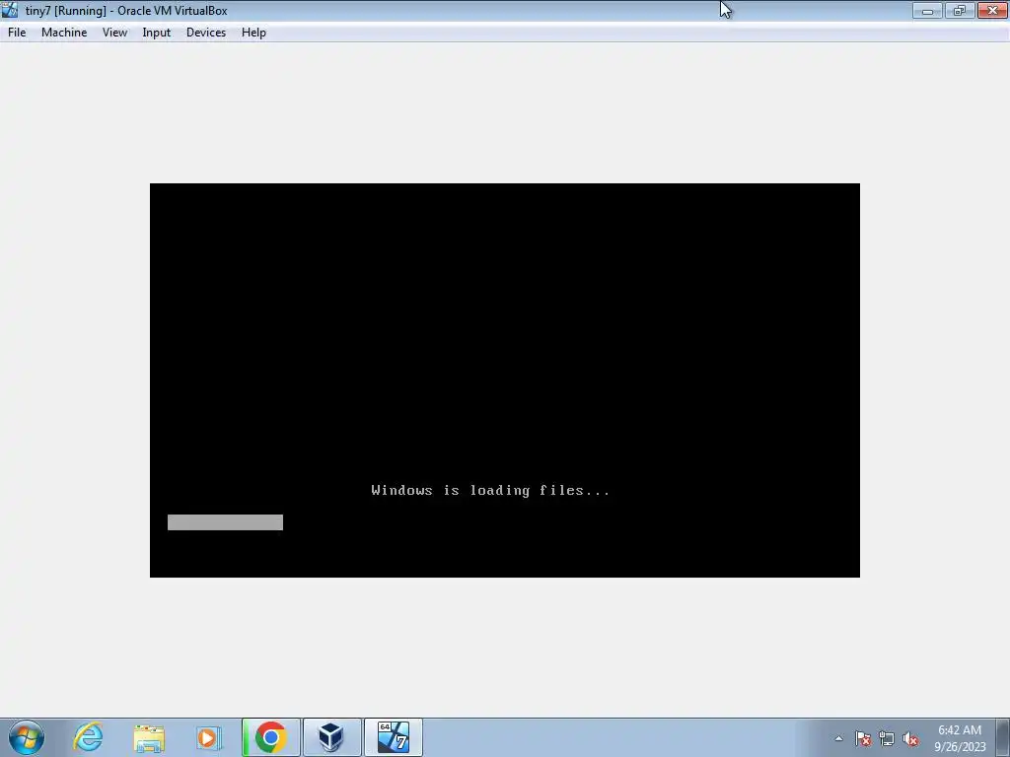Open the Devices menu
1010x757 pixels.
205,33
